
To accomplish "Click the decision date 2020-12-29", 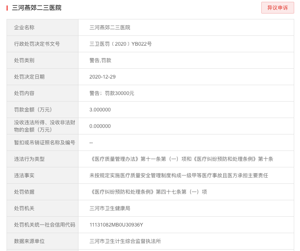I will click(x=103, y=77).
